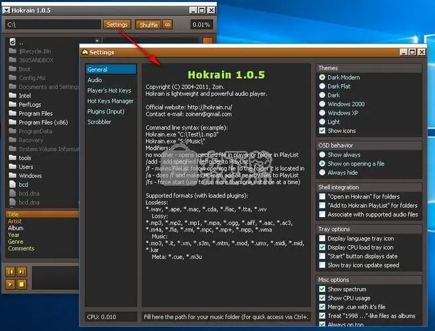The width and height of the screenshot is (435, 331).
Task: Open the Audio settings section
Action: tap(95, 80)
